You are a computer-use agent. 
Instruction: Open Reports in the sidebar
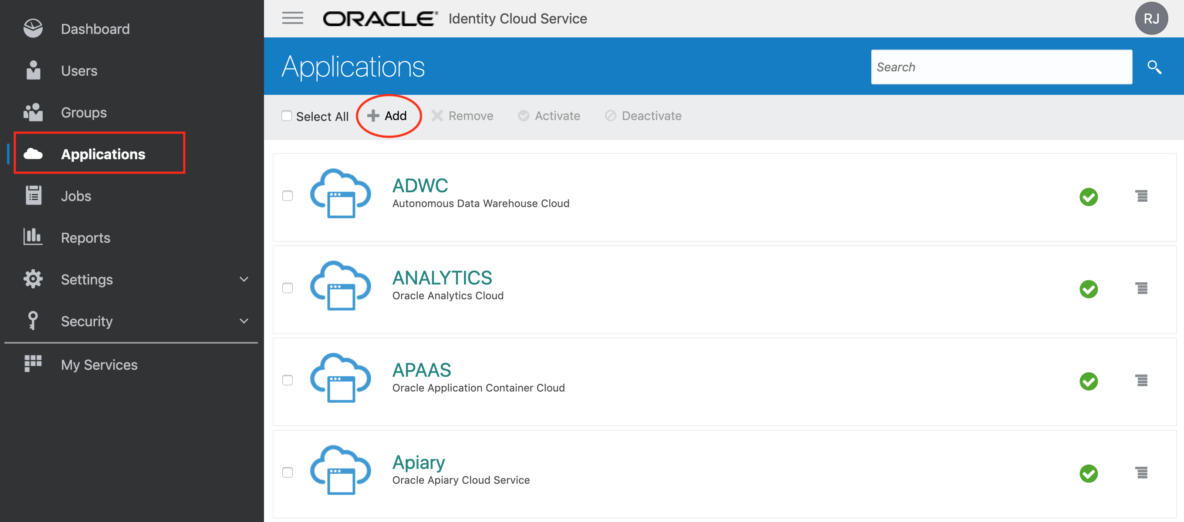tap(85, 238)
